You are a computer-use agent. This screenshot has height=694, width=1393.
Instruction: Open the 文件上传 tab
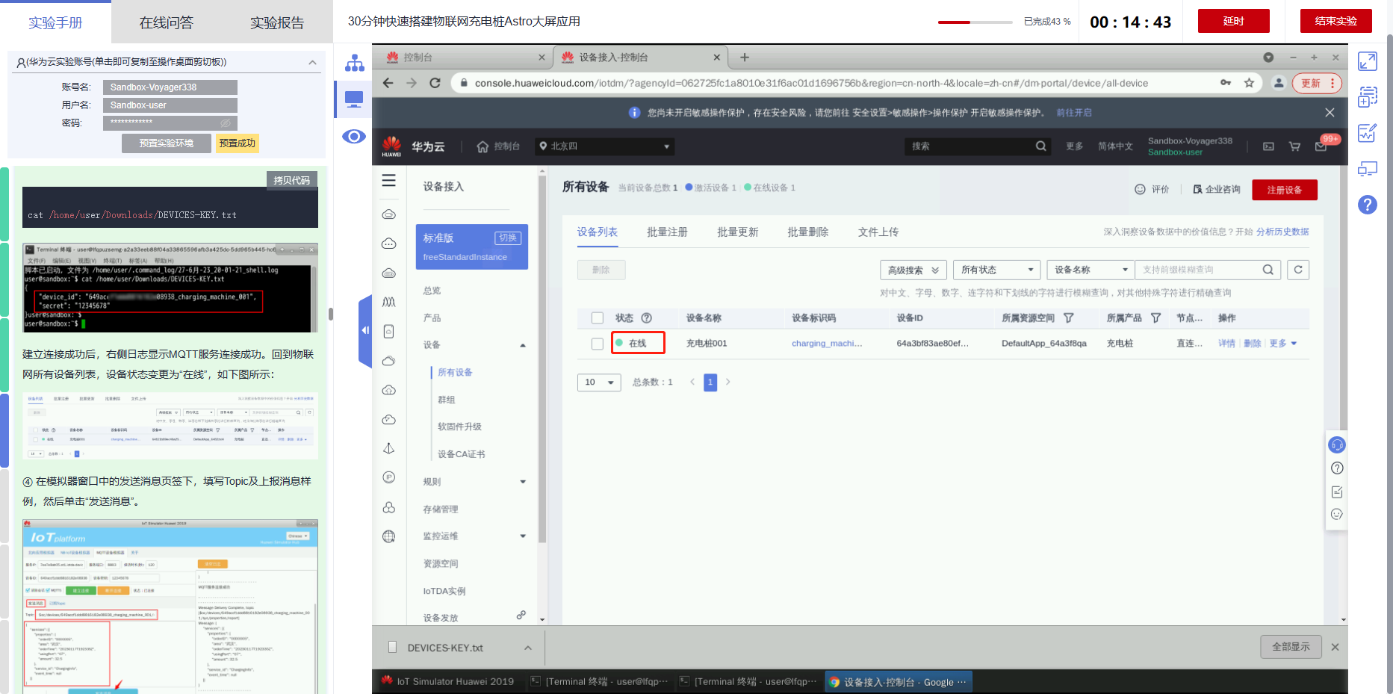(x=878, y=232)
